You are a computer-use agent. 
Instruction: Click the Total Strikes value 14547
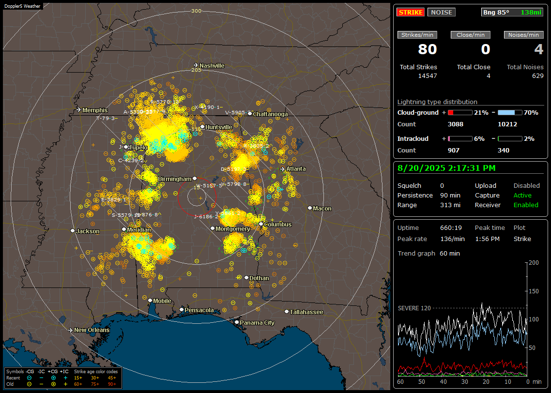pos(428,76)
